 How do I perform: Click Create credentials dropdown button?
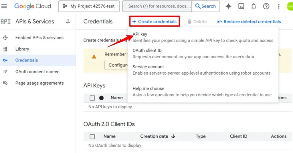[x=155, y=21]
